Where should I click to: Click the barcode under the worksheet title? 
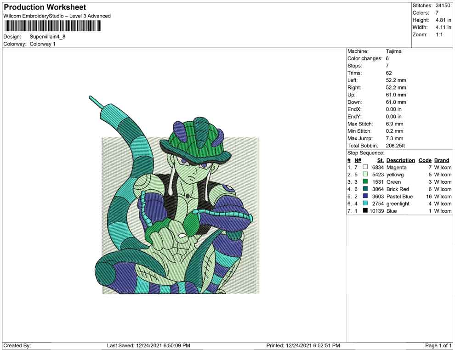(x=52, y=26)
